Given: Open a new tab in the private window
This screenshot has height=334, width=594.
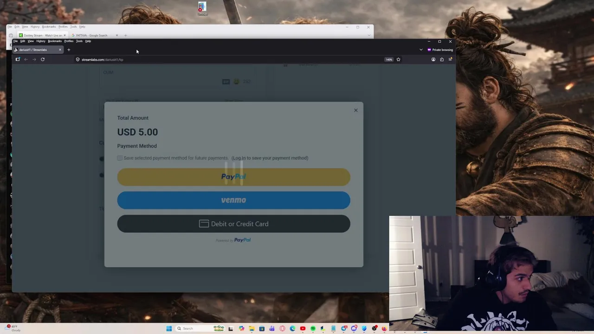Looking at the screenshot, I should click(x=69, y=50).
